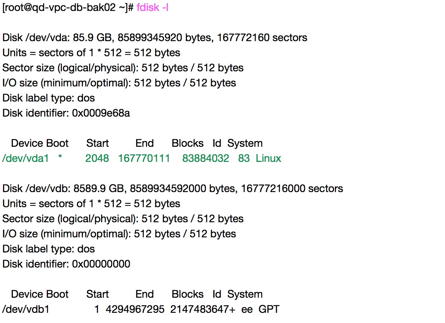The height and width of the screenshot is (323, 445).
Task: Click the green '/dev/vda1' device name
Action: coord(25,158)
